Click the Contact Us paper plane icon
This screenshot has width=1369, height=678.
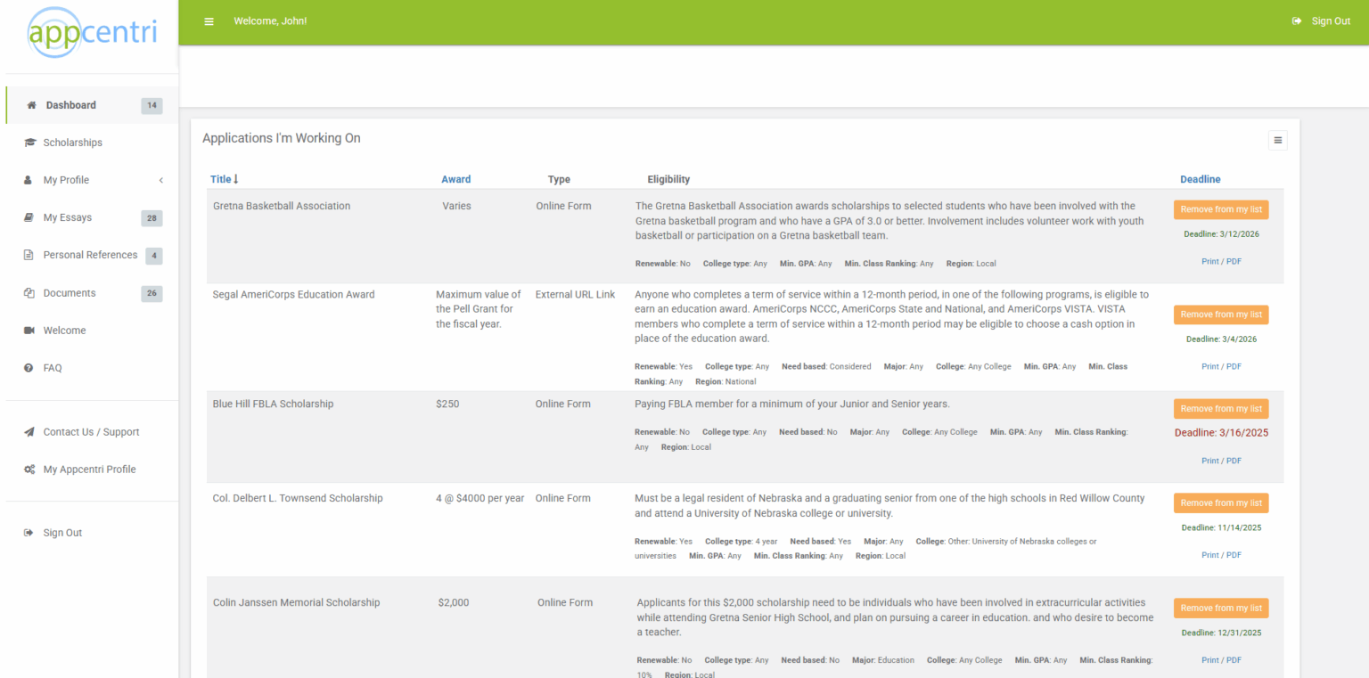point(29,432)
